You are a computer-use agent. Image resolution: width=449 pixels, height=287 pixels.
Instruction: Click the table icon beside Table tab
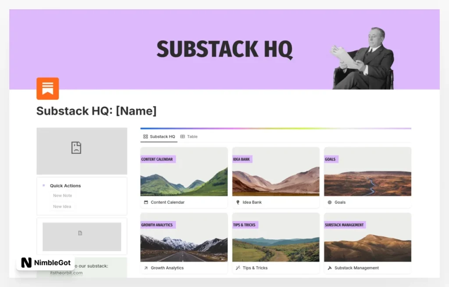pyautogui.click(x=182, y=137)
